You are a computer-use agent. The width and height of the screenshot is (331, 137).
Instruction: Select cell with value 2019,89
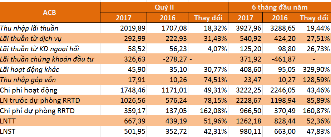coord(123,28)
